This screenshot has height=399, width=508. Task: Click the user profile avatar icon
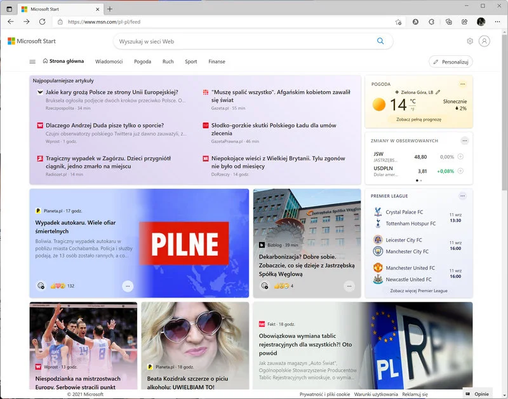point(485,41)
